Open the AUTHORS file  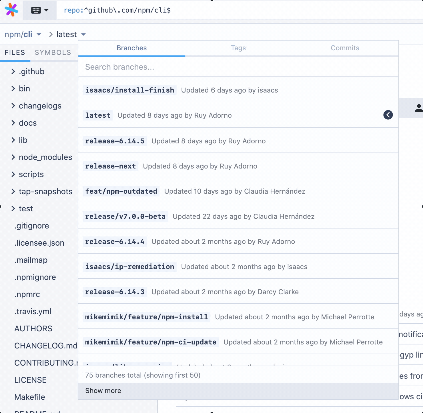(33, 328)
